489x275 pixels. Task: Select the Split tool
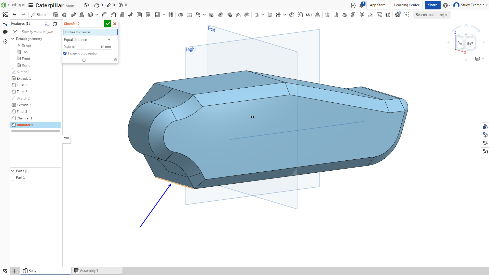(189, 15)
